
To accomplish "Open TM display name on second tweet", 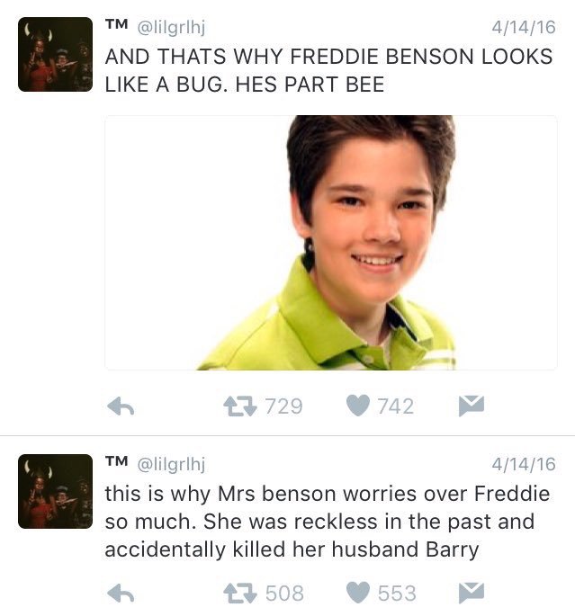I will click(x=116, y=461).
